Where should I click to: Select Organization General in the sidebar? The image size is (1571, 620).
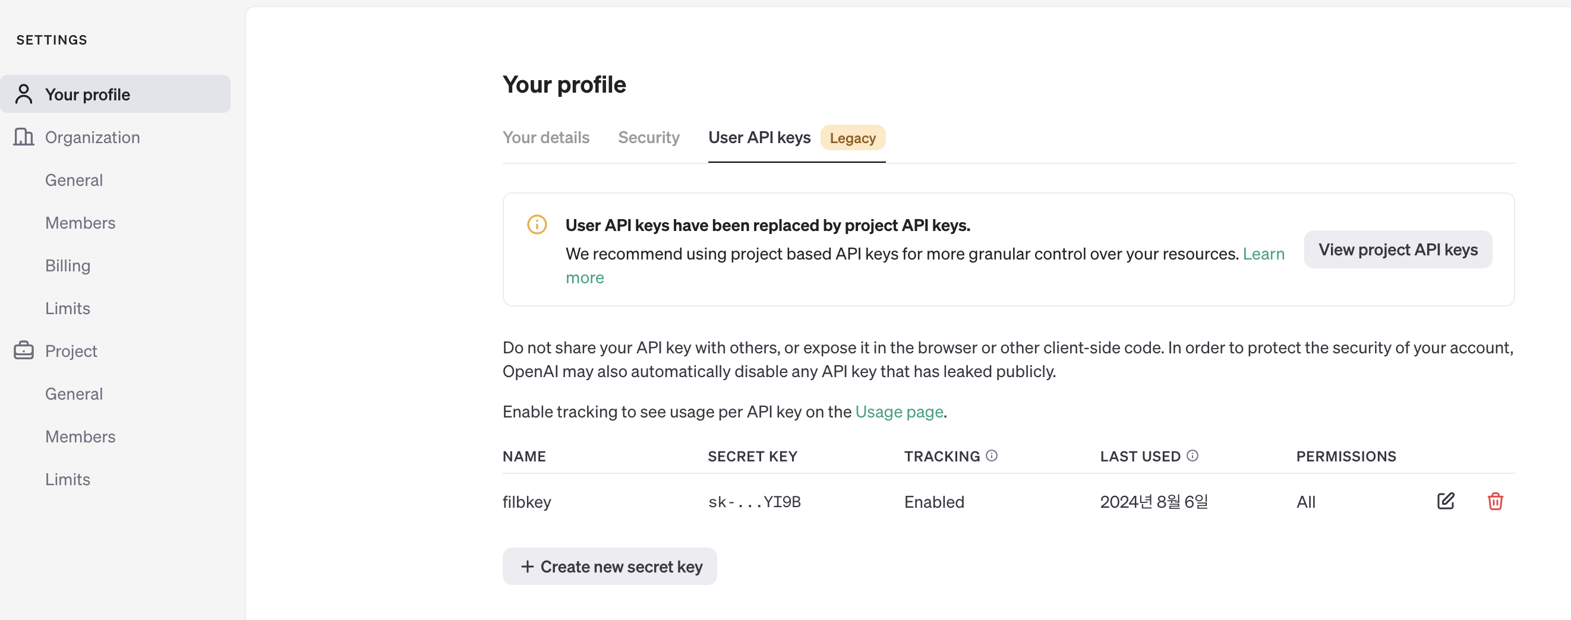(74, 181)
